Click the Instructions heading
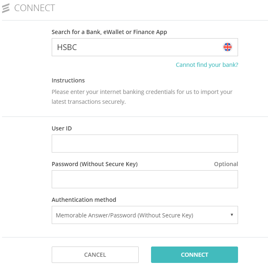Viewport: 268px width, 274px height. point(68,80)
